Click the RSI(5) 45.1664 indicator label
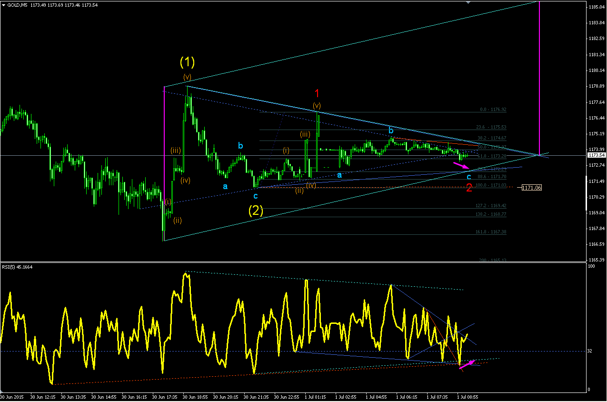Viewport: 607px width, 402px height. (17, 267)
